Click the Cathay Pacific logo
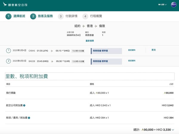 click(x=15, y=4)
